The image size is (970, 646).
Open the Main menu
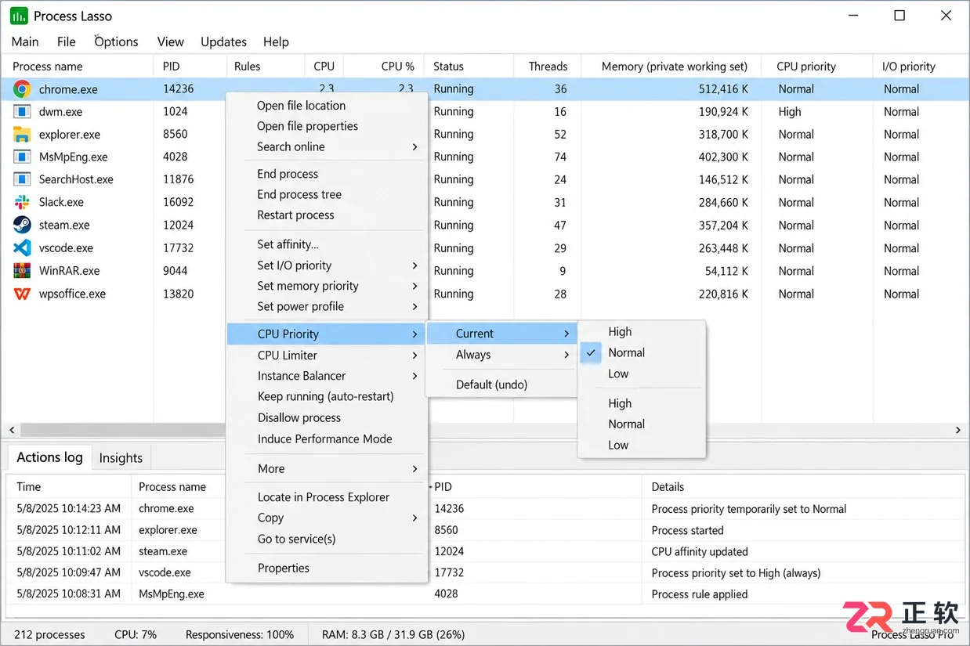(x=25, y=42)
